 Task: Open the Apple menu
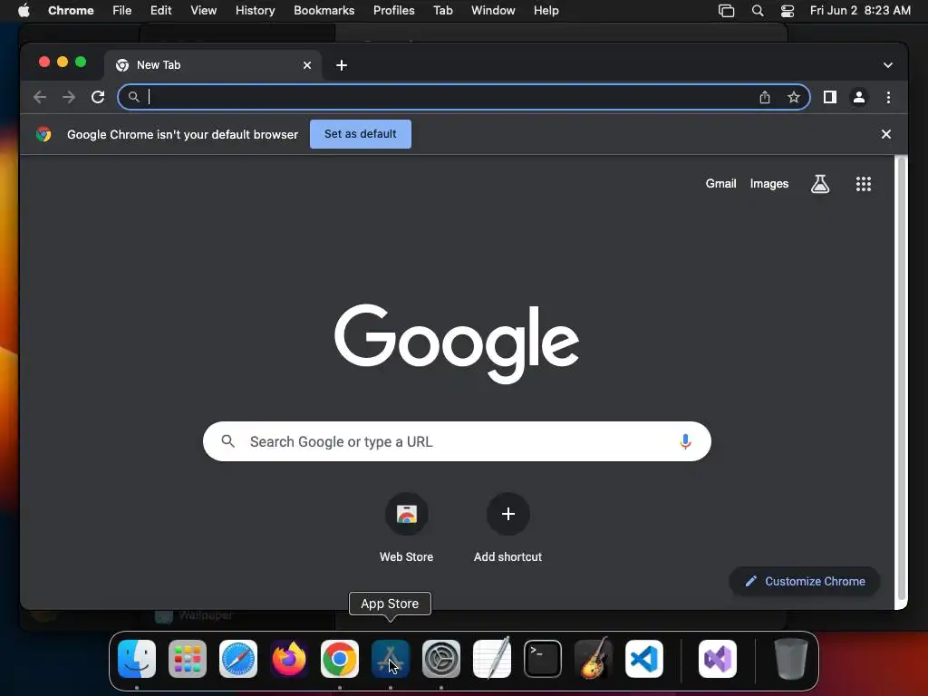pos(24,10)
